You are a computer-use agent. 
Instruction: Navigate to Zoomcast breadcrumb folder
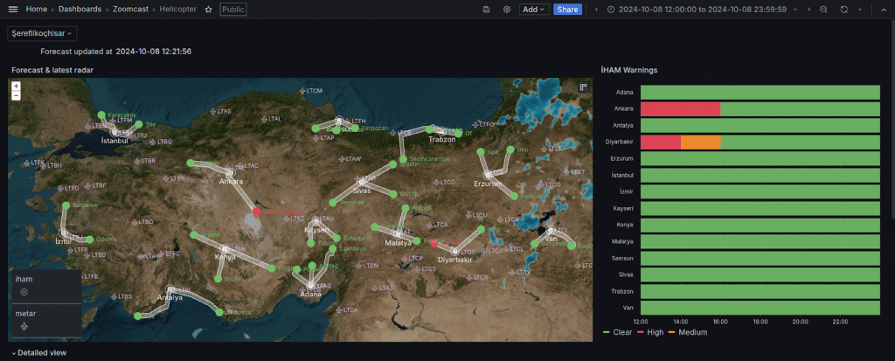(x=130, y=9)
